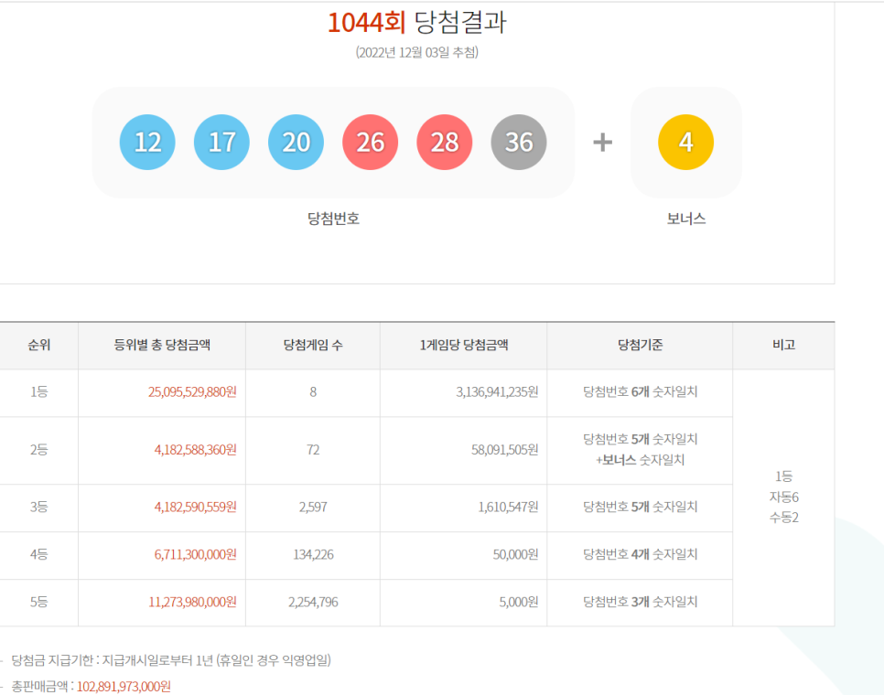The height and width of the screenshot is (695, 884).
Task: Click the total sales 102,891,973,000원
Action: tap(124, 687)
